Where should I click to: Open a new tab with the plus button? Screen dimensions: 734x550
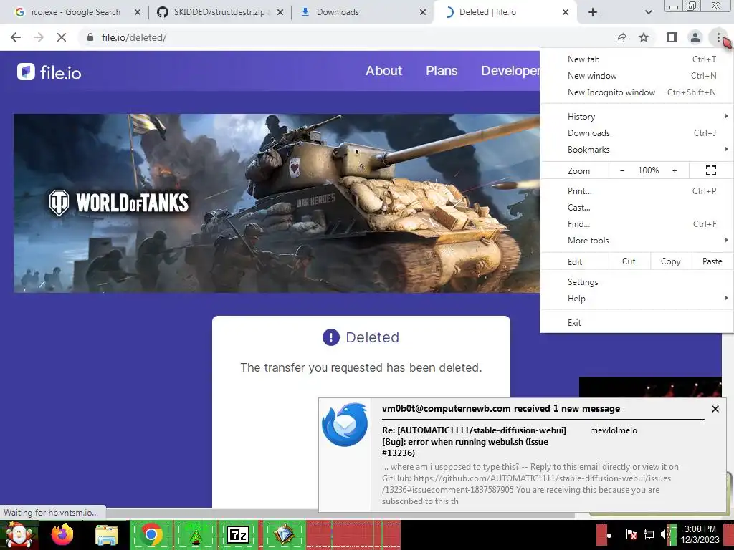(593, 12)
